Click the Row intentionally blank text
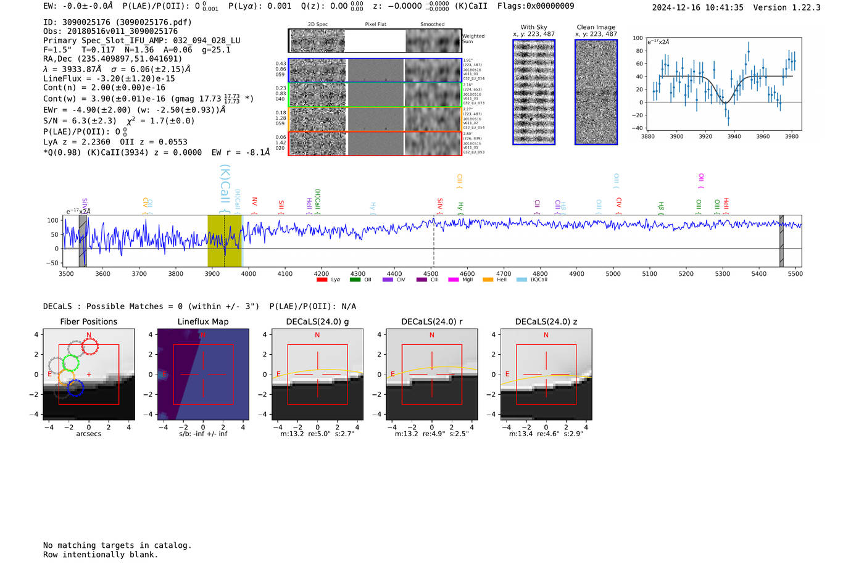Viewport: 864px width, 588px height. (x=101, y=555)
